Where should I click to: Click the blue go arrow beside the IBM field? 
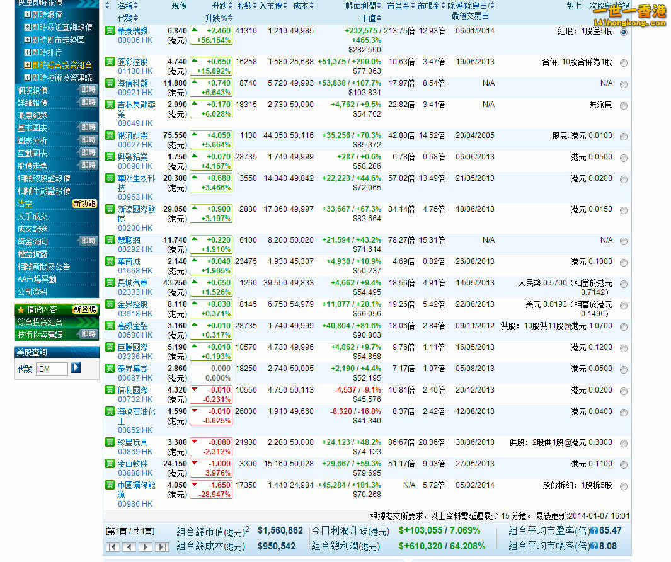(x=76, y=367)
